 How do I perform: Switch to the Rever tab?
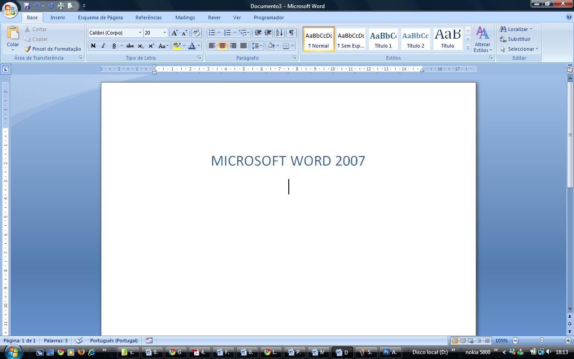pos(214,18)
